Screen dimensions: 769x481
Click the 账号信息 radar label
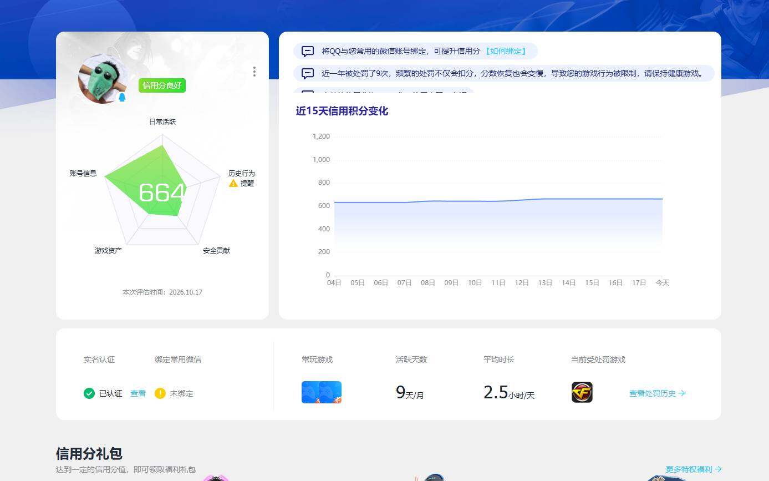pyautogui.click(x=83, y=174)
